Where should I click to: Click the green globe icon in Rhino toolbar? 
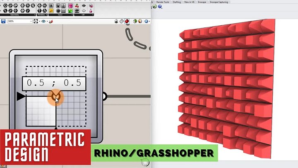pyautogui.click(x=155, y=7)
